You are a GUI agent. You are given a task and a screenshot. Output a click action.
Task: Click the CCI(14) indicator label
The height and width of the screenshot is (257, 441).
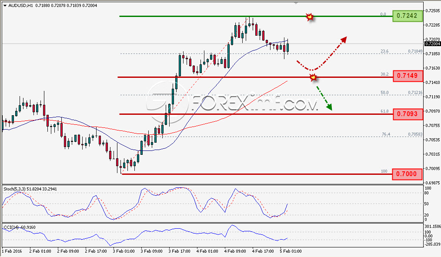click(20, 227)
